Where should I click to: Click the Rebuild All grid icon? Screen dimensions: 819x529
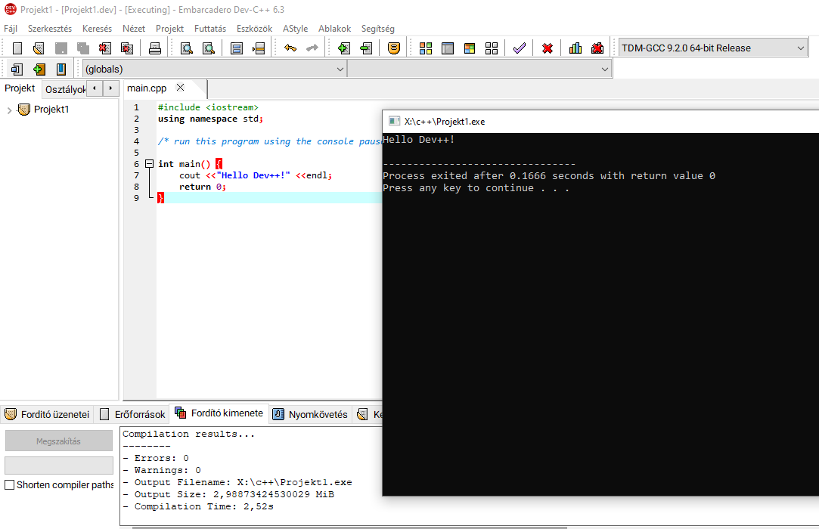(492, 48)
